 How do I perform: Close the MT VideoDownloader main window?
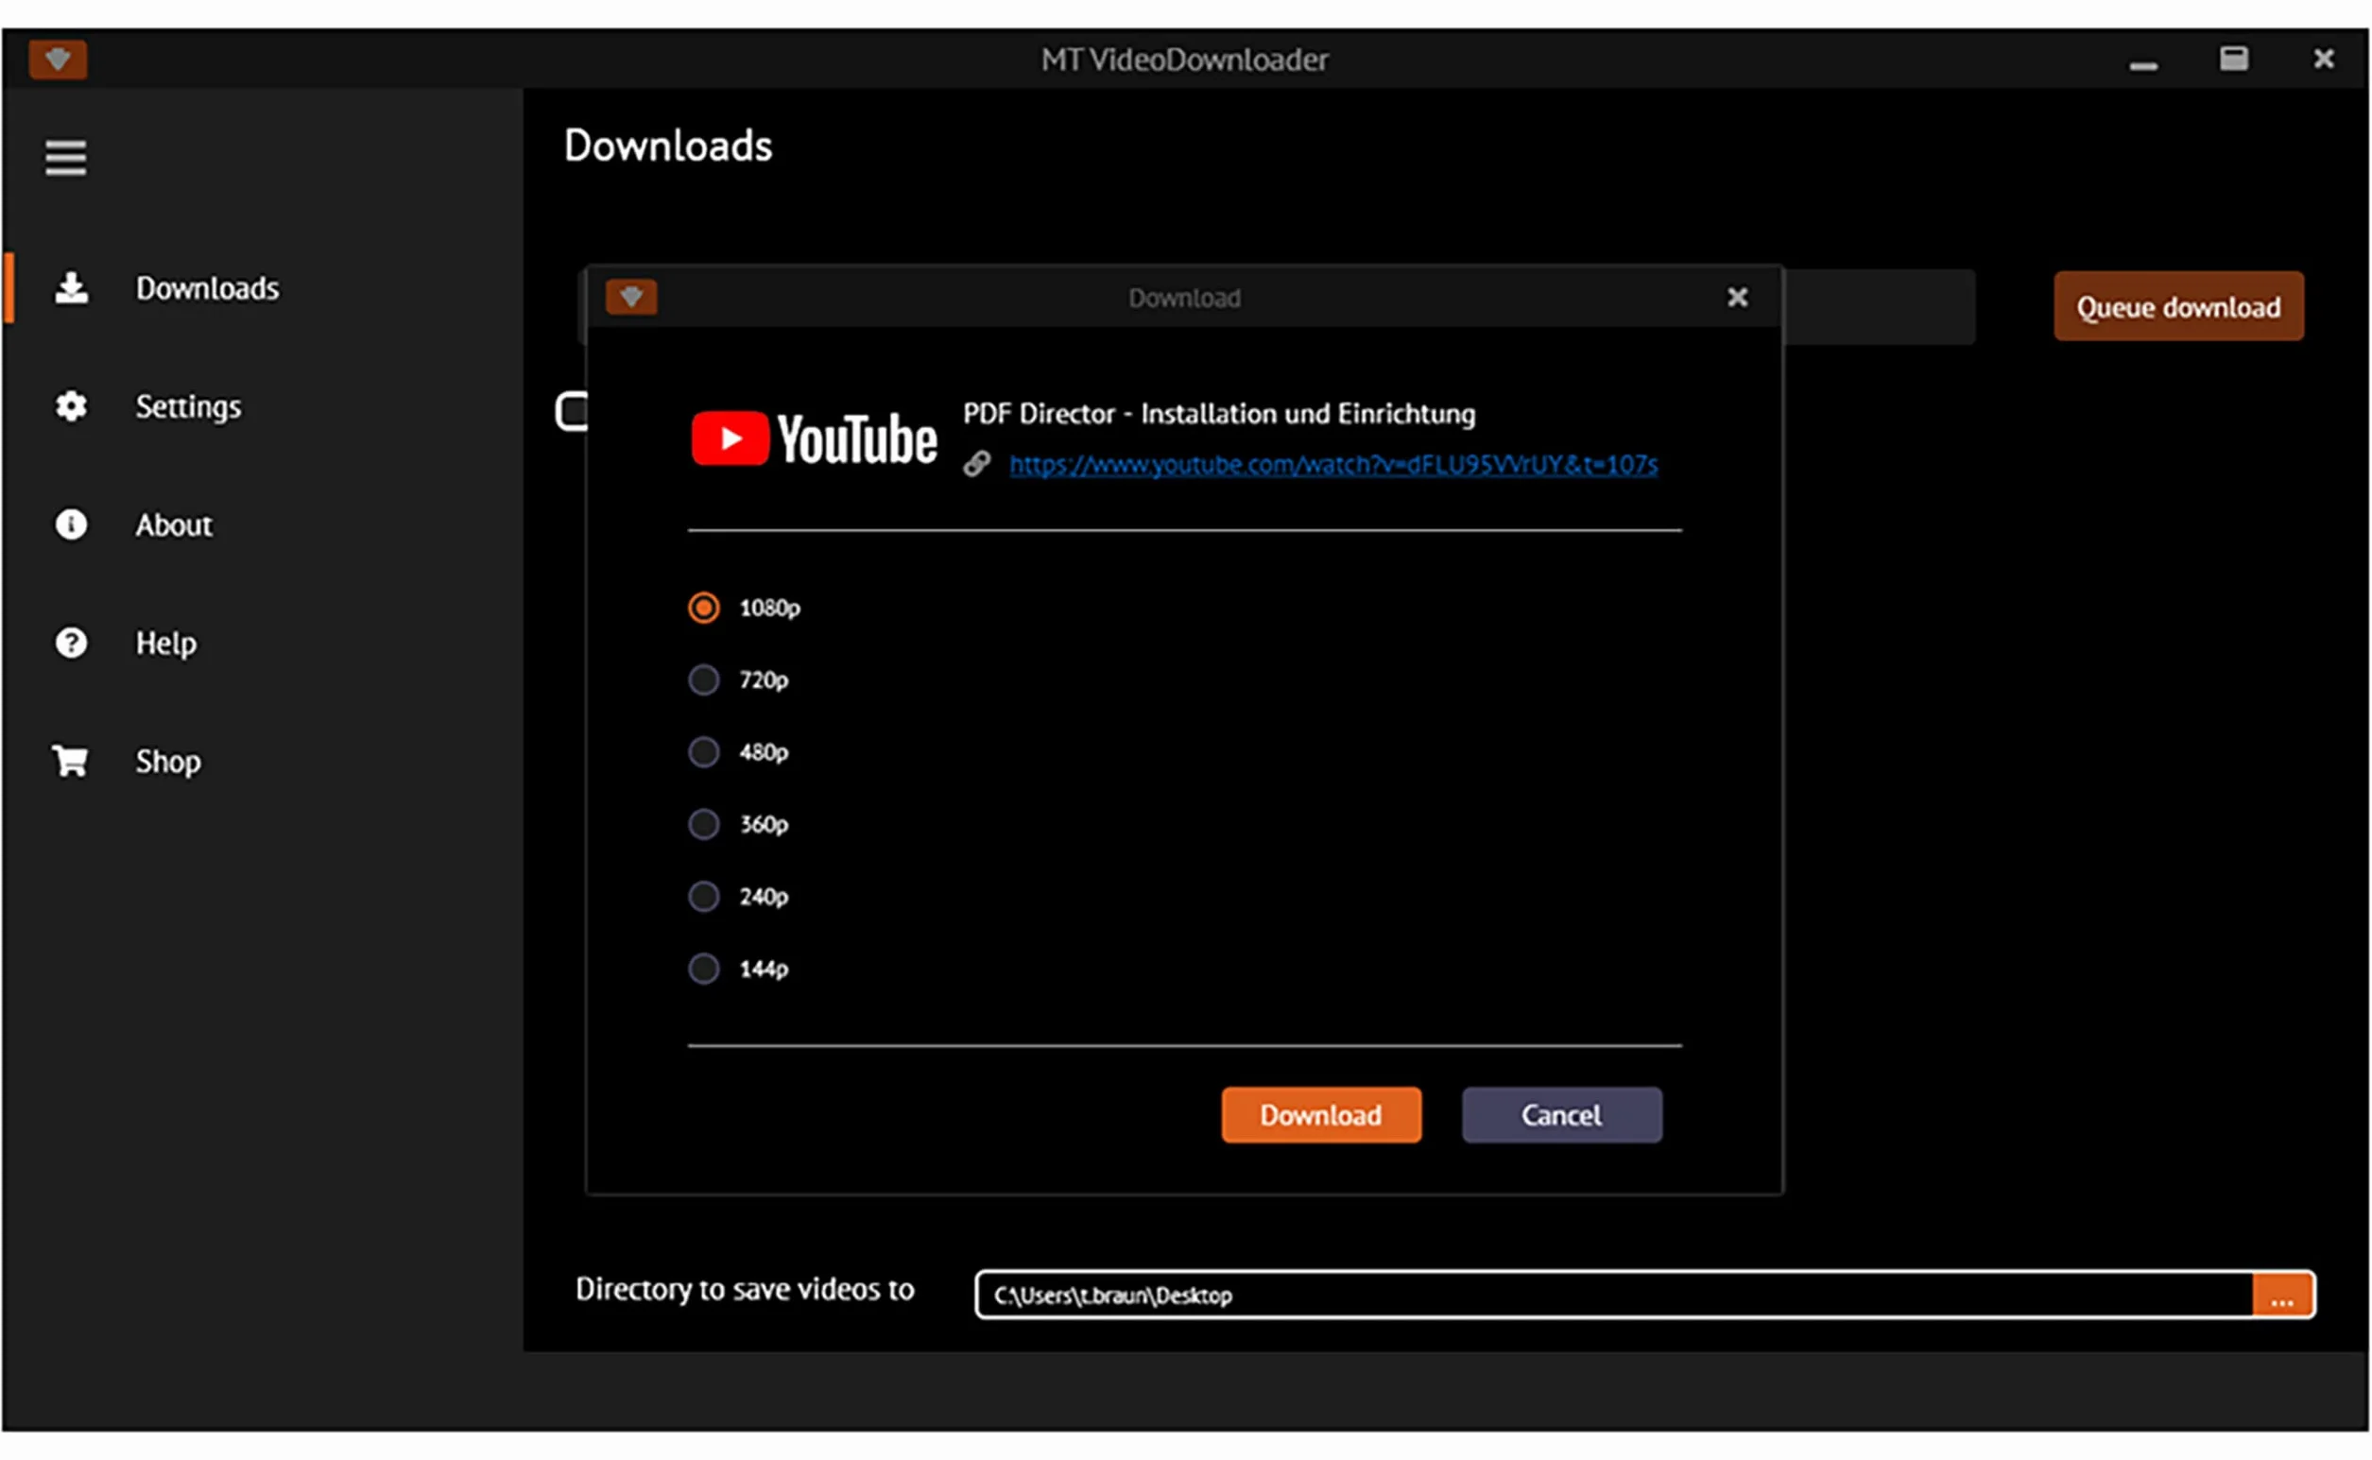tap(2326, 59)
